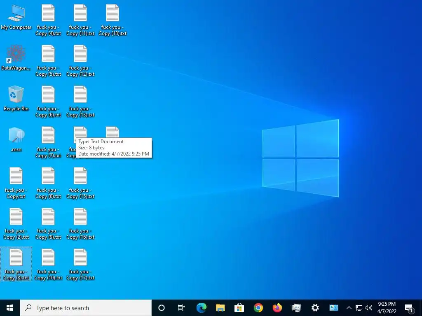This screenshot has width=422, height=316.
Task: Select the file ending in Copy (5).txt
Action: pyautogui.click(x=49, y=61)
